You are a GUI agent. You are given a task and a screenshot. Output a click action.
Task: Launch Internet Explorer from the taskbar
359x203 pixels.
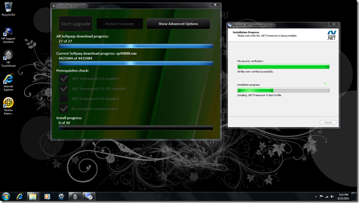coord(20,196)
